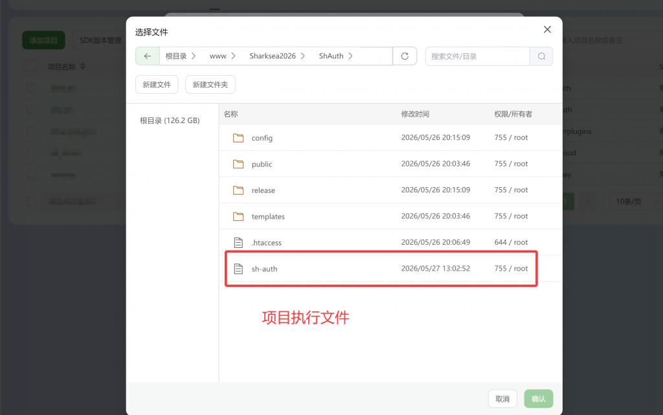Click the 修改时间 column header
This screenshot has width=663, height=415.
[415, 114]
